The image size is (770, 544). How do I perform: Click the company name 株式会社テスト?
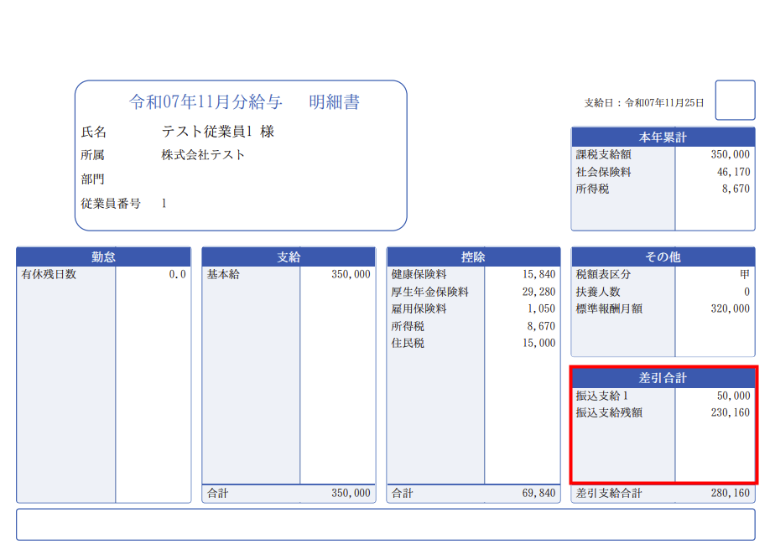pos(204,155)
